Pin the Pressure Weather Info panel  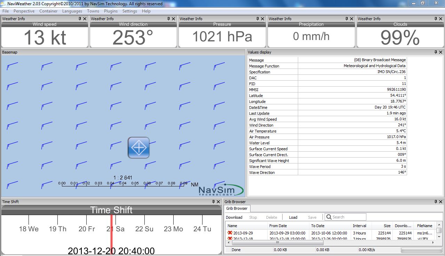pyautogui.click(x=257, y=19)
